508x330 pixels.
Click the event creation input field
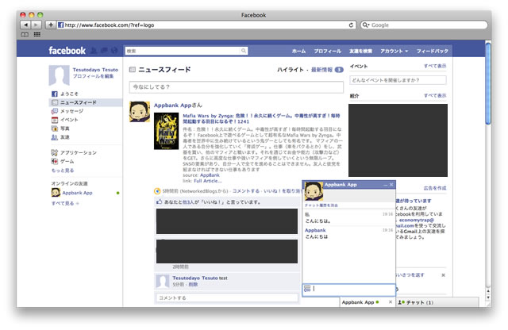(x=398, y=80)
